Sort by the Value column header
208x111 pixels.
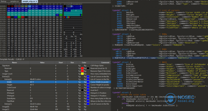point(42,63)
